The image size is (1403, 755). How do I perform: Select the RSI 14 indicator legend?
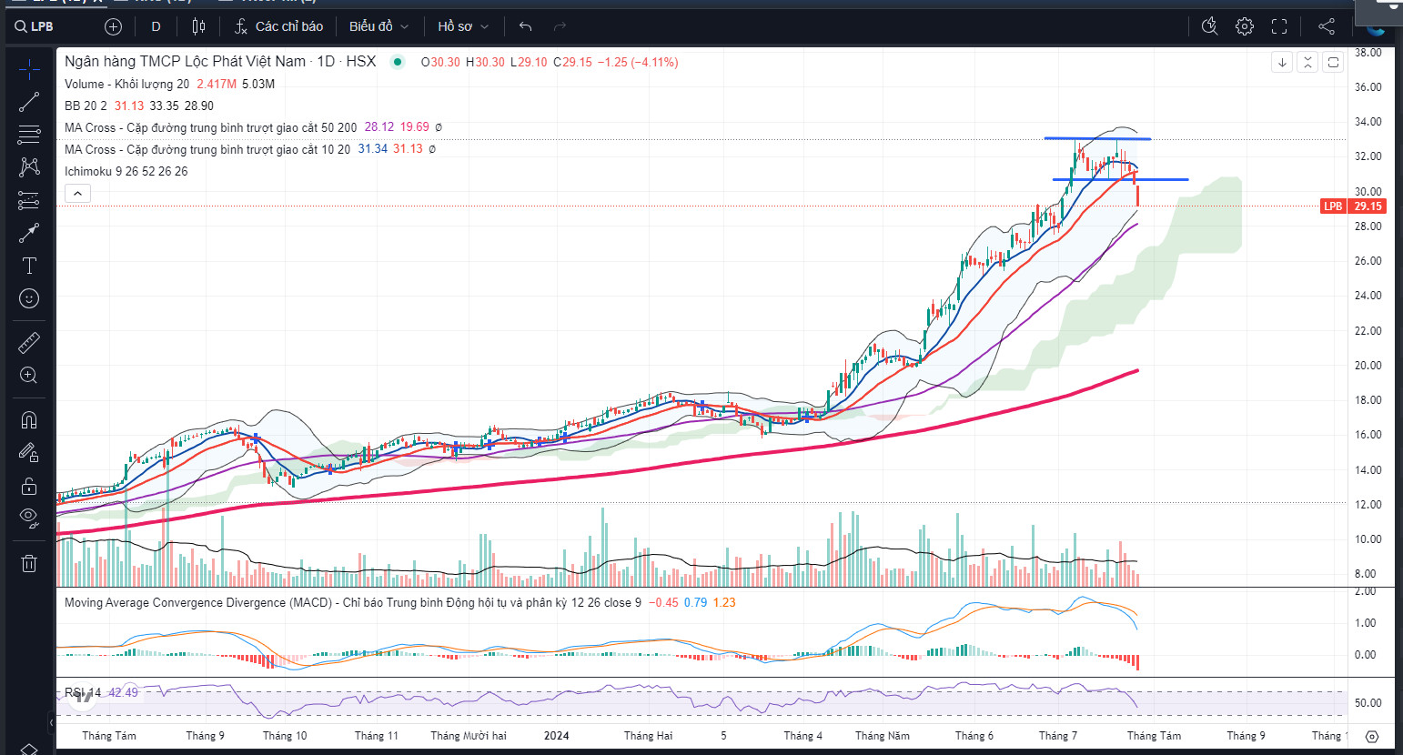click(x=83, y=693)
